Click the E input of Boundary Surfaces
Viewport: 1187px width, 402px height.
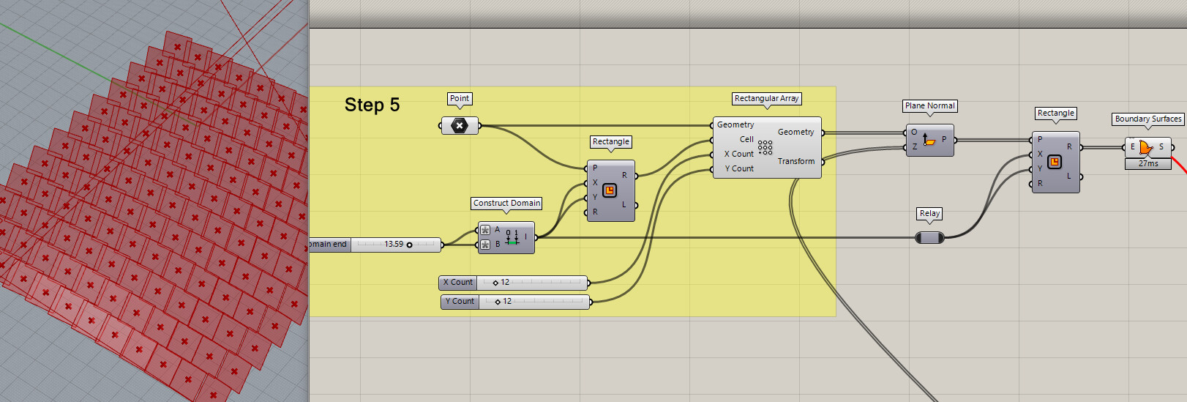click(1133, 146)
